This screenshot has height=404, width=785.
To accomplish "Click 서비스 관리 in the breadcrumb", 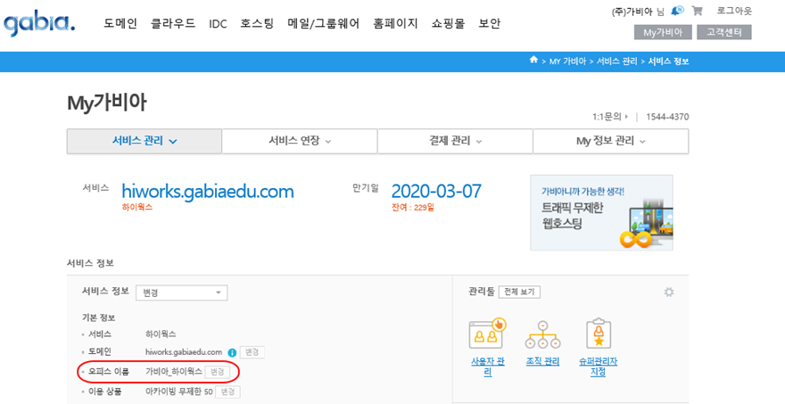I will pyautogui.click(x=617, y=61).
